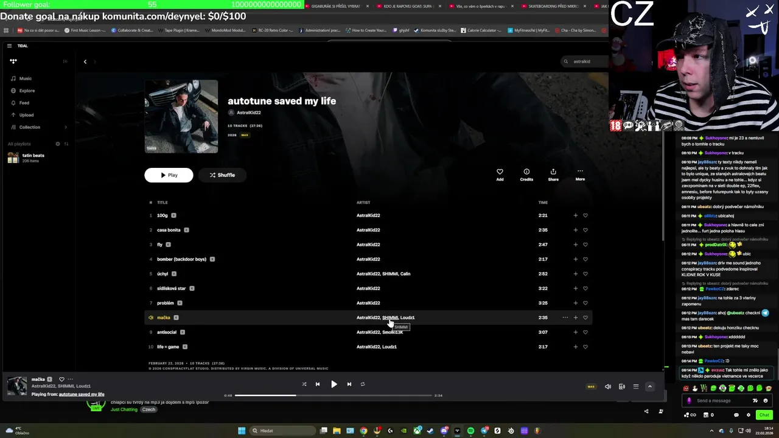This screenshot has width=779, height=438.
Task: Favorite the fly track
Action: pos(585,245)
